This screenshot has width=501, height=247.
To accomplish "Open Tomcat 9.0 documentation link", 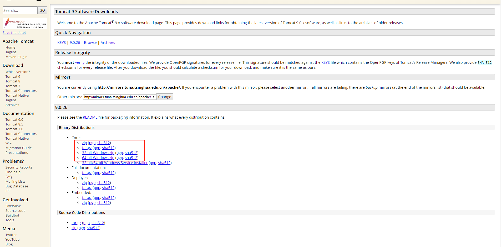I will (14, 120).
